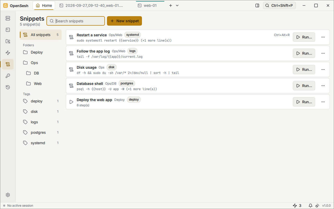This screenshot has width=334, height=209.
Task: Select the Snippets scroll icon in the sidebar
Action: tap(8, 64)
